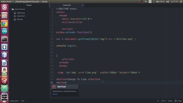Open index.html in the tree view
183x103 pixels.
click(21, 16)
